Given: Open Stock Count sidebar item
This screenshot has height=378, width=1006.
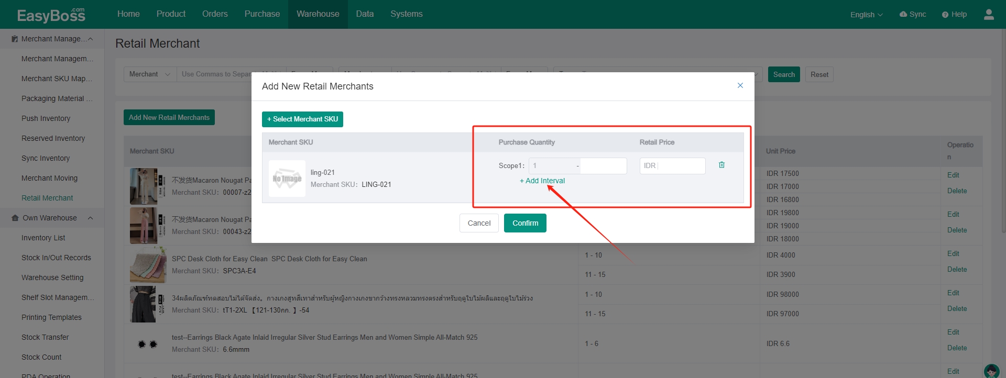Looking at the screenshot, I should 41,357.
